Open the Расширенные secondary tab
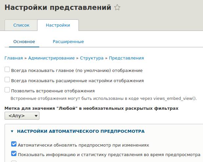 coord(68,42)
